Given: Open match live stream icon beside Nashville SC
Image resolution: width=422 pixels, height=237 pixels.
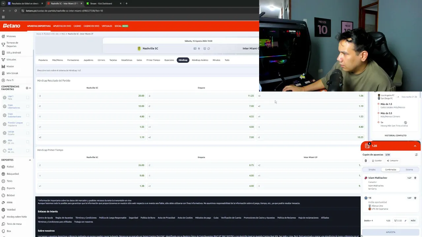Looking at the screenshot, I should pos(195,48).
